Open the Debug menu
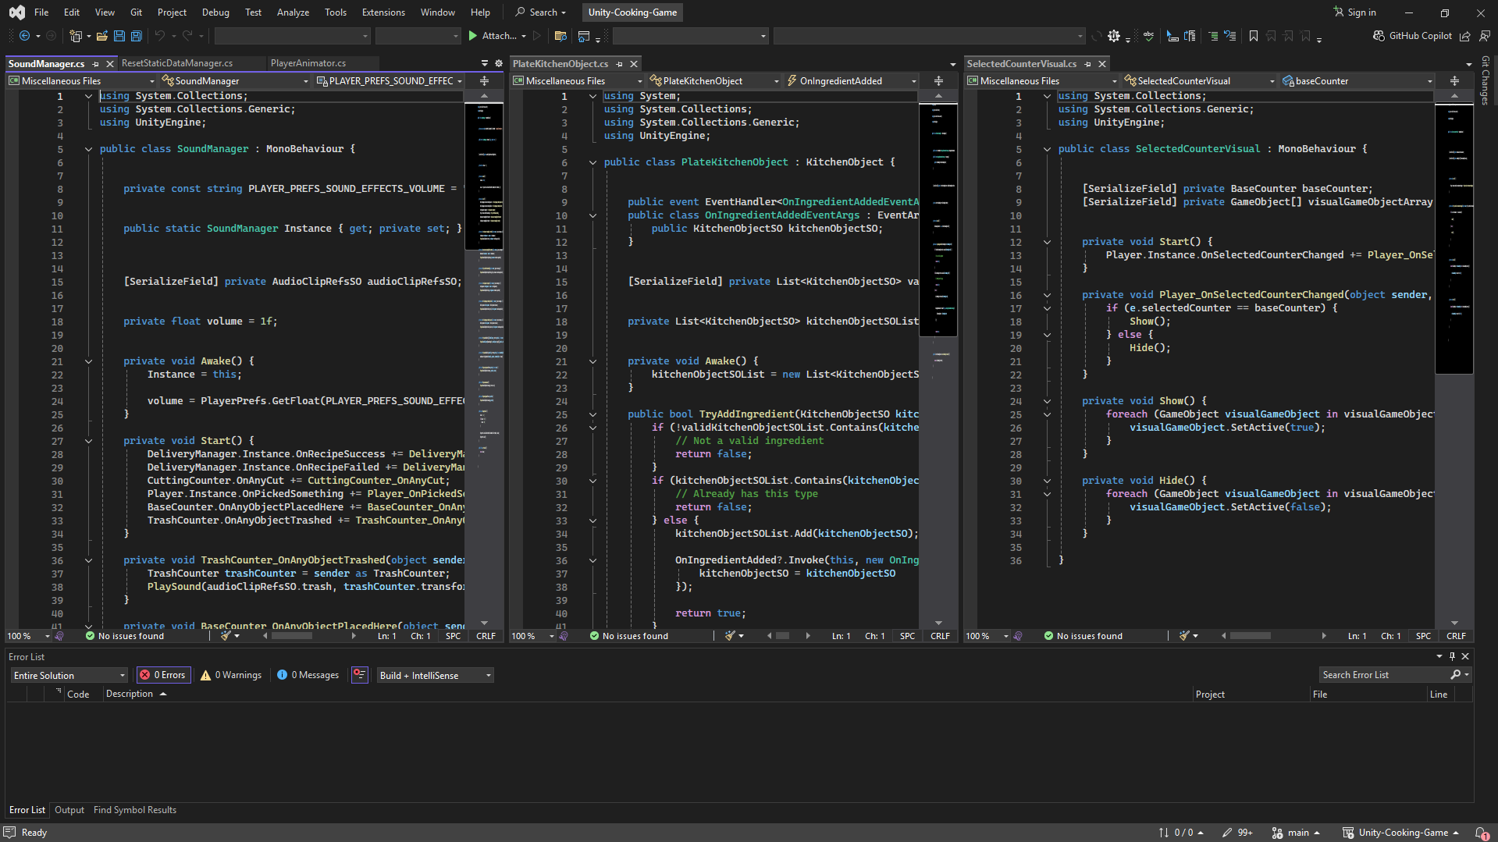Viewport: 1498px width, 842px height. click(215, 12)
